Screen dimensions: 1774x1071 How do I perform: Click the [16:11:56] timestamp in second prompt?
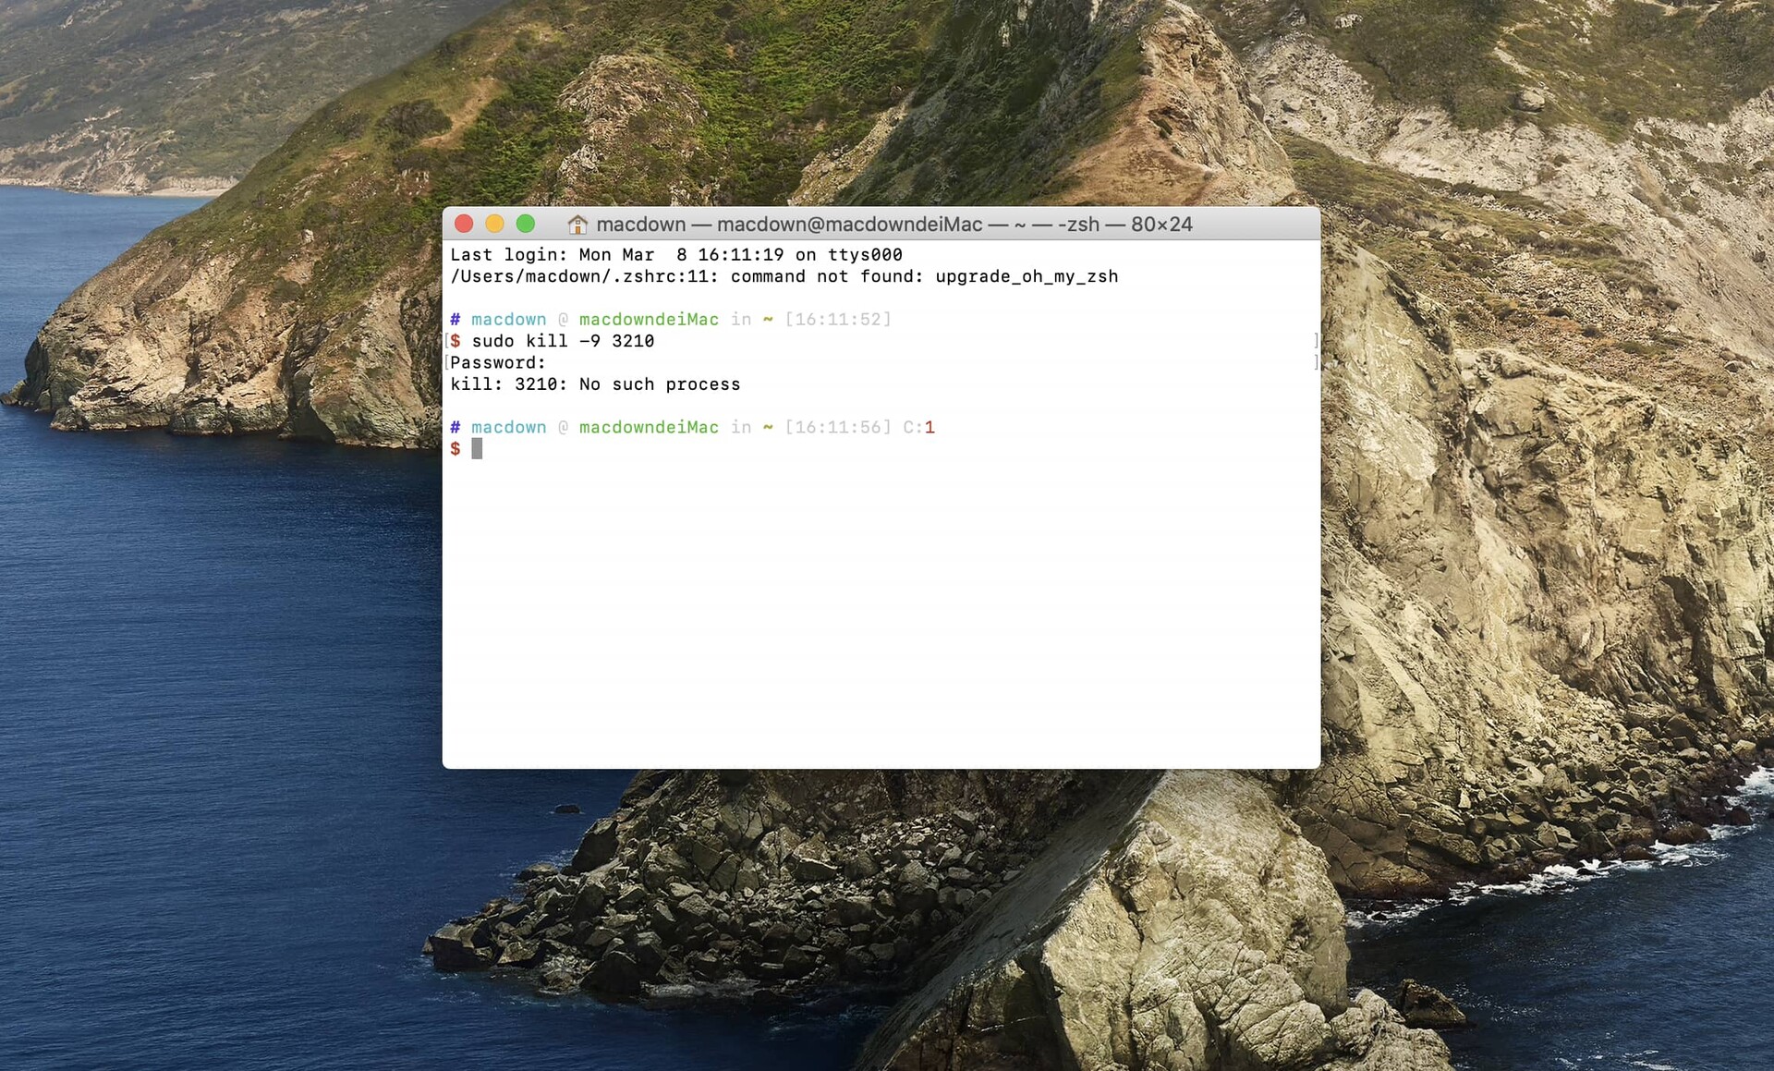[837, 427]
